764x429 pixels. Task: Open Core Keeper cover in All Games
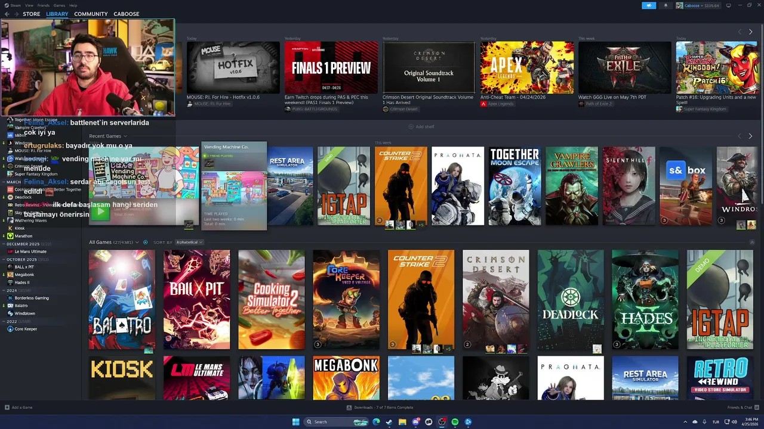[x=346, y=300]
